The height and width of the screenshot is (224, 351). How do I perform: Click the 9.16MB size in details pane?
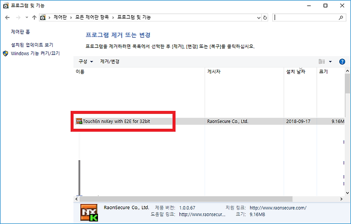tap(257, 214)
